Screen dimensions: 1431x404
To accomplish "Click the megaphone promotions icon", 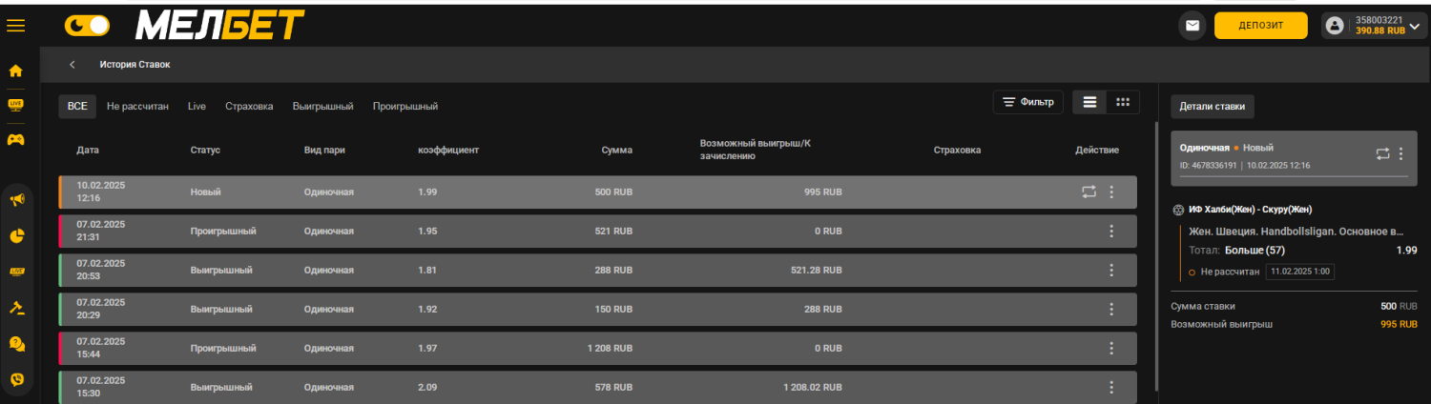I will click(x=16, y=200).
